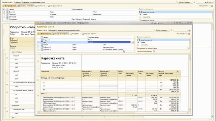Click the M memory button in title bar
Image resolution: width=216 pixels, height=121 pixels.
pyautogui.click(x=174, y=23)
